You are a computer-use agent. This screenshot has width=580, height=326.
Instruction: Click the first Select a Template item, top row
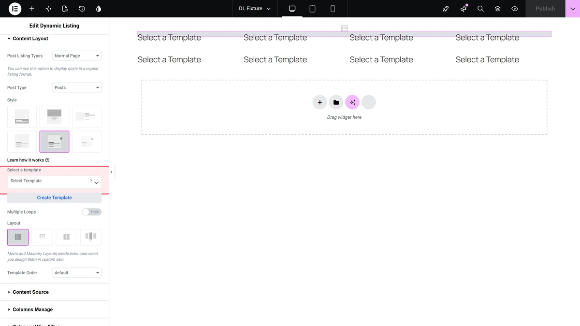click(169, 38)
